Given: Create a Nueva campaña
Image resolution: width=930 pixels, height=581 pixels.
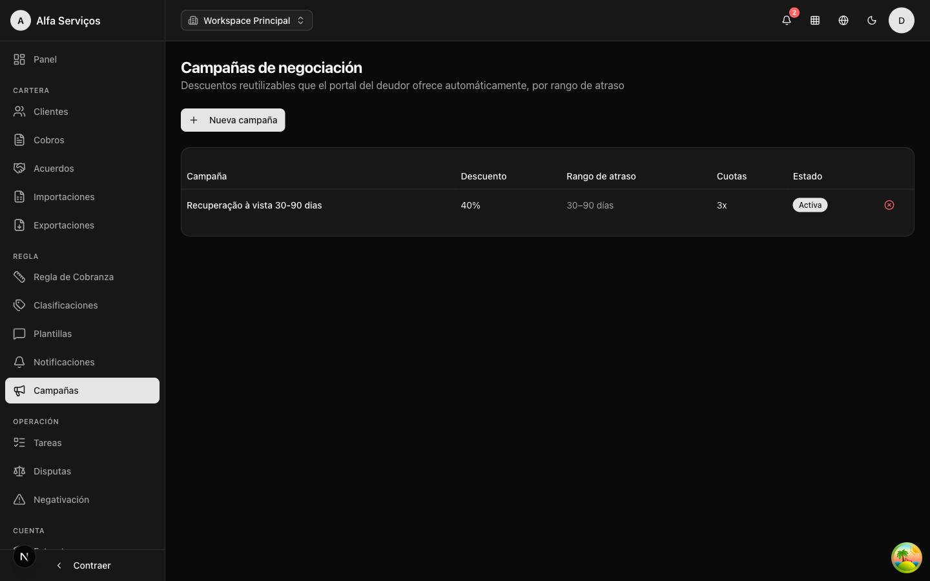Looking at the screenshot, I should pos(233,120).
